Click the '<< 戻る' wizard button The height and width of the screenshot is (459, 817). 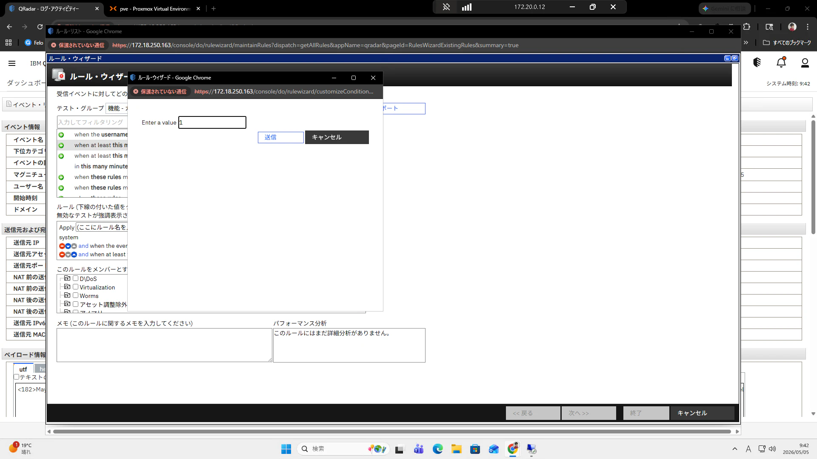pyautogui.click(x=533, y=413)
